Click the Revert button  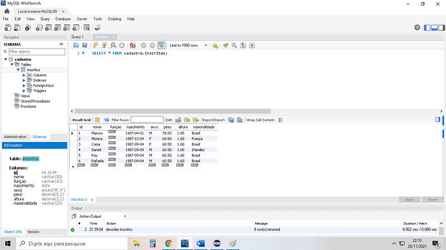(432, 200)
